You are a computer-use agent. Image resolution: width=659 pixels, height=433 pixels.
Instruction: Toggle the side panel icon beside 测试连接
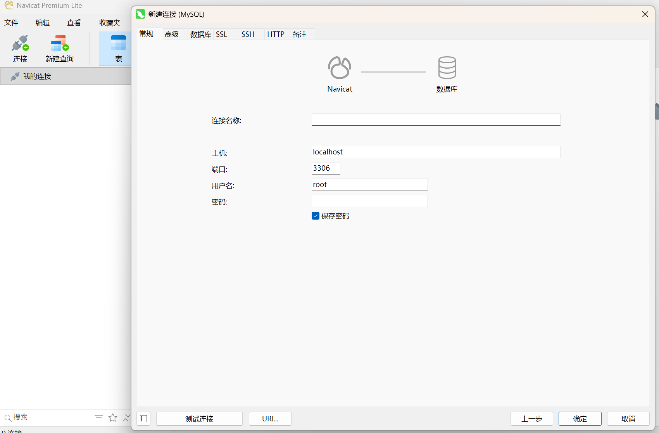coord(143,419)
